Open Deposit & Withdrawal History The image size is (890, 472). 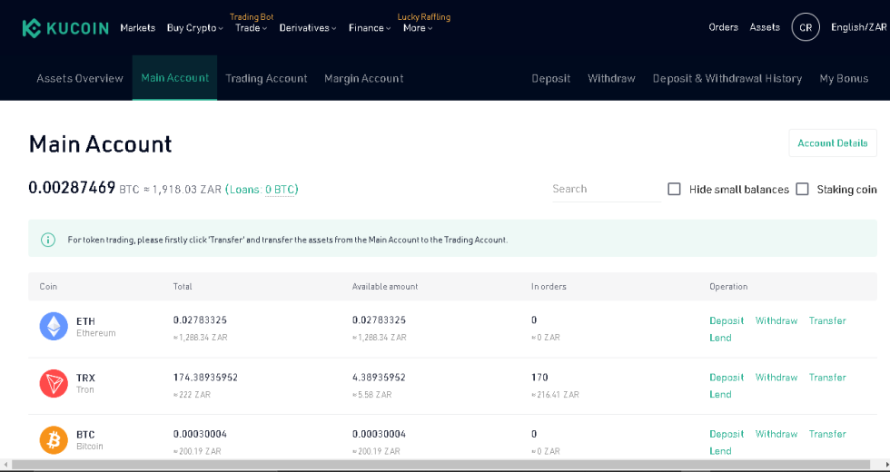pyautogui.click(x=727, y=78)
